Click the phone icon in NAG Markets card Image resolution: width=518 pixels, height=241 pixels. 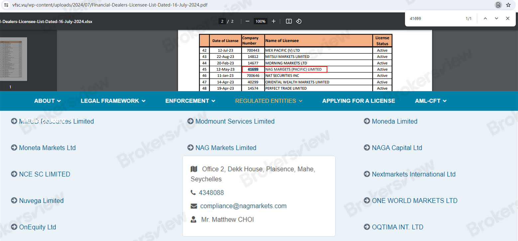pos(194,193)
